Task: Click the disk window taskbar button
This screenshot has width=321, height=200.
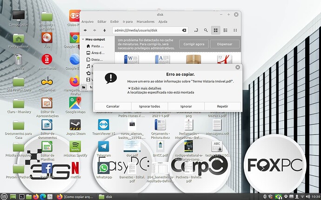Action: [x=106, y=197]
